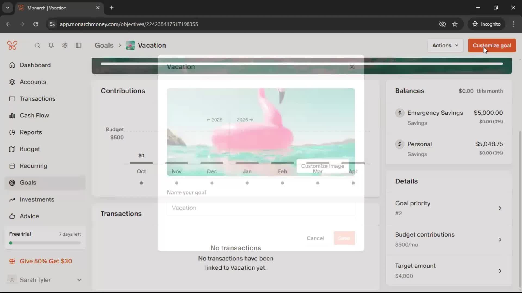Collapse sidebar with panel toggle icon
522x293 pixels.
click(79, 46)
